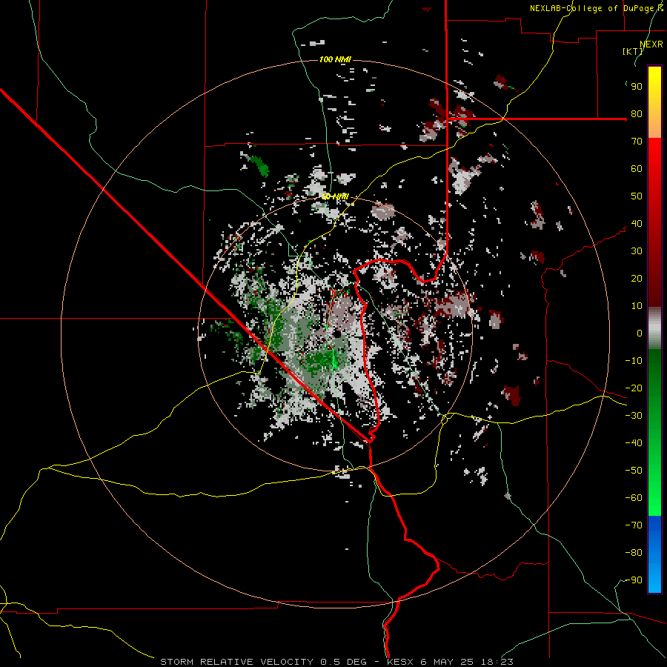Click the 0 scale label
The width and height of the screenshot is (667, 667).
click(640, 333)
